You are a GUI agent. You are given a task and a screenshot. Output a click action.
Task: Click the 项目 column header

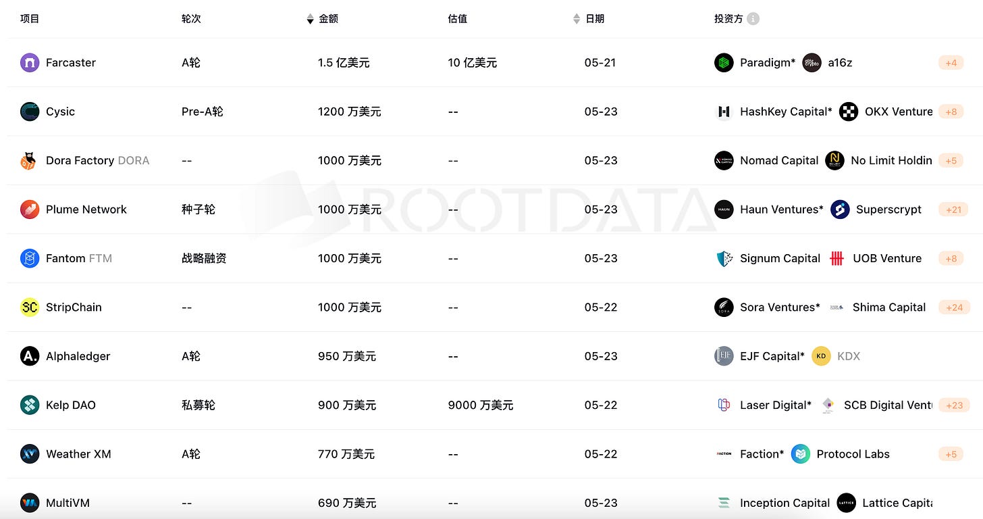(30, 19)
